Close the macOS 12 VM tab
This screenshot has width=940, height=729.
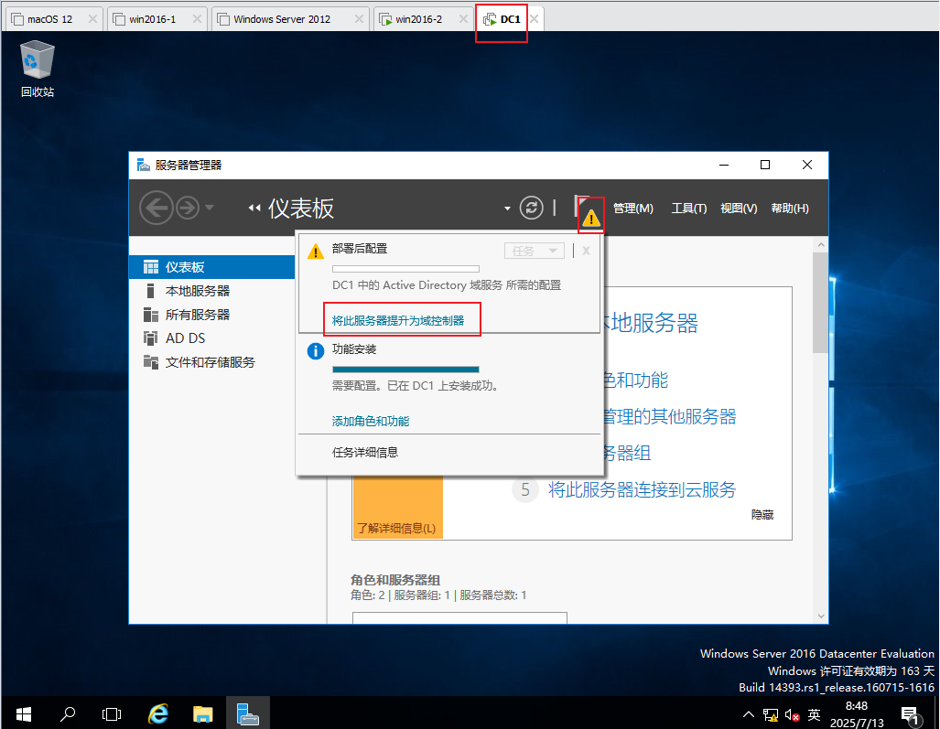(92, 19)
